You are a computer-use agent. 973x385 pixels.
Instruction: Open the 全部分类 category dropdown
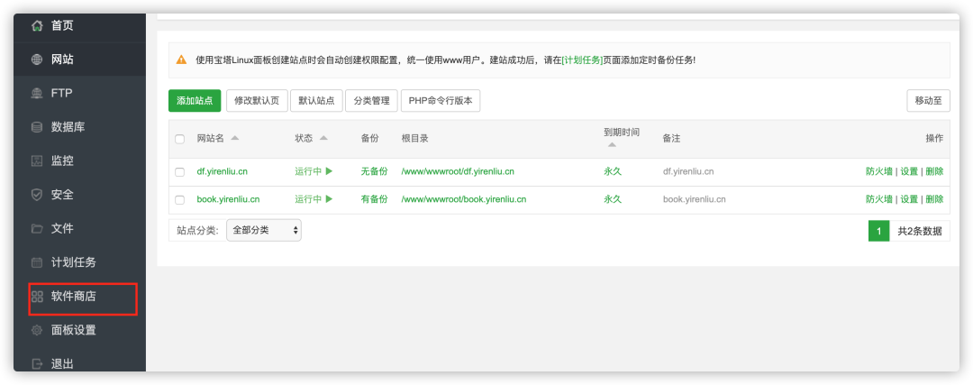264,231
